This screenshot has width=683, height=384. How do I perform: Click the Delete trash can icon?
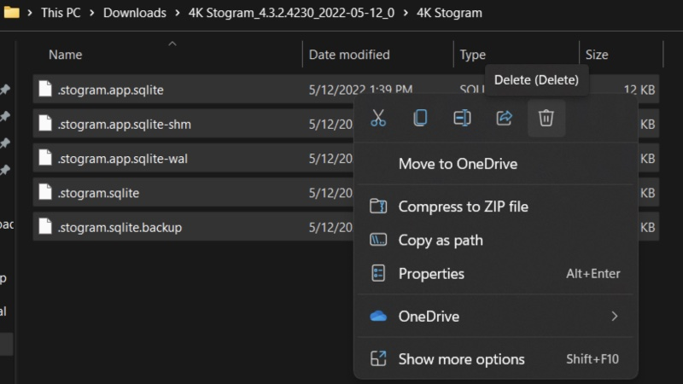(x=546, y=118)
